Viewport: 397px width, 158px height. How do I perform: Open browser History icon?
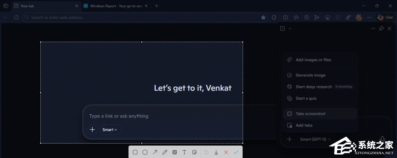click(x=307, y=17)
